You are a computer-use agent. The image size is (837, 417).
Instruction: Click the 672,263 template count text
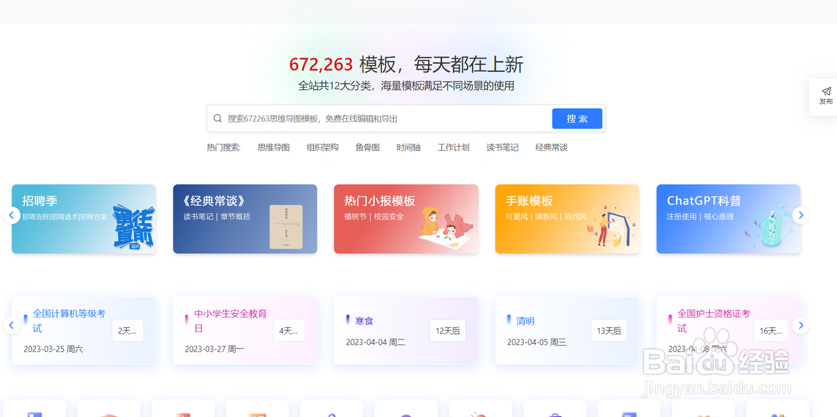tap(321, 64)
